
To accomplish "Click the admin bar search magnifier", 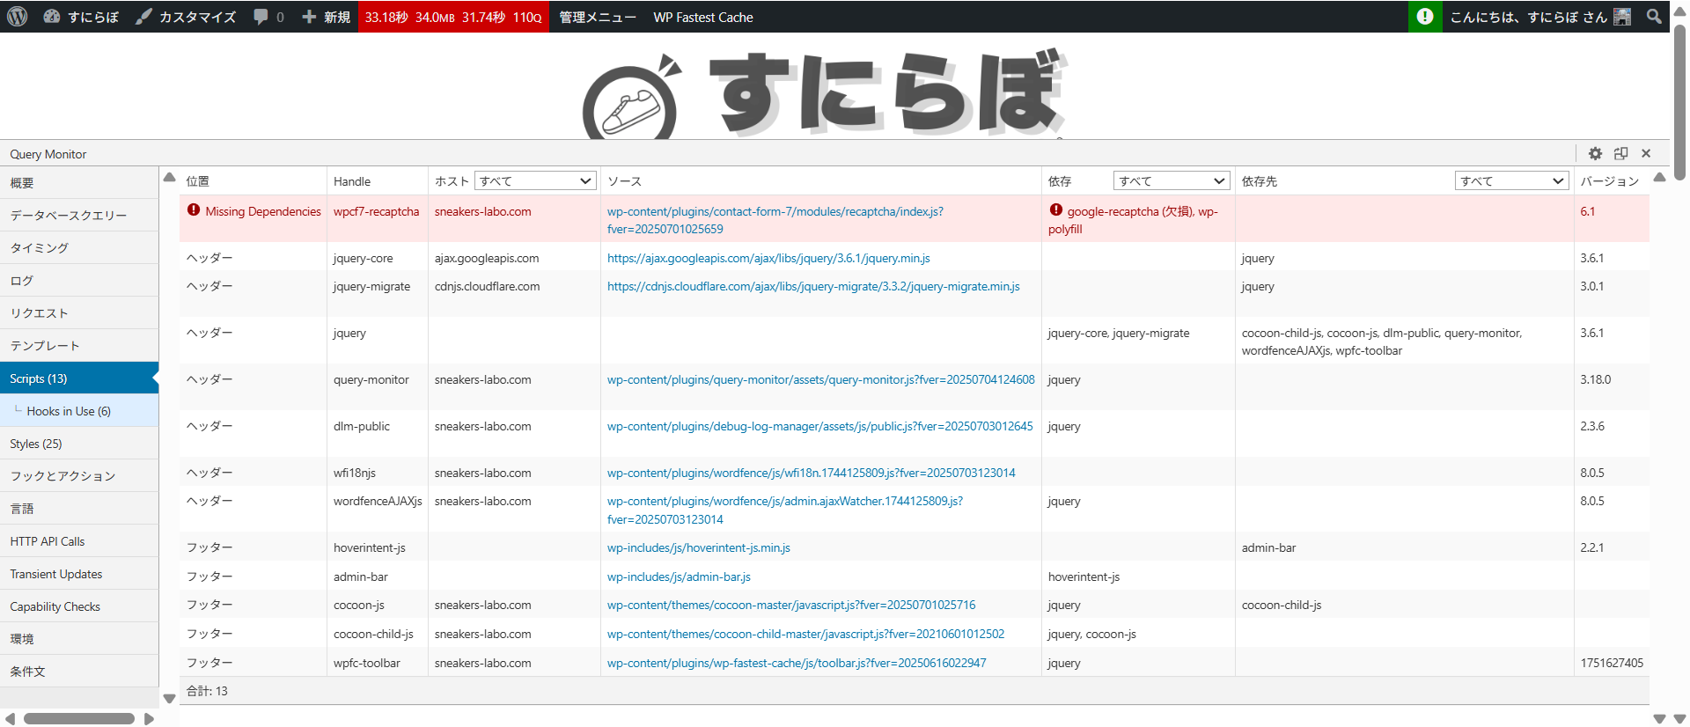I will point(1654,17).
